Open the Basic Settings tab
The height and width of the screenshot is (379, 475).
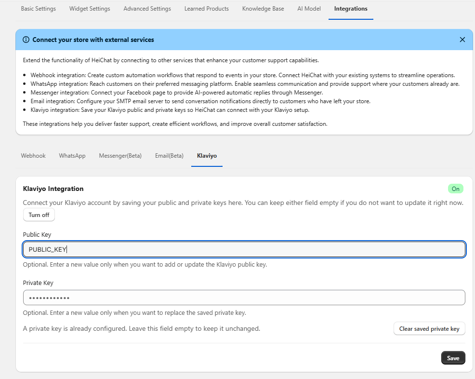39,9
